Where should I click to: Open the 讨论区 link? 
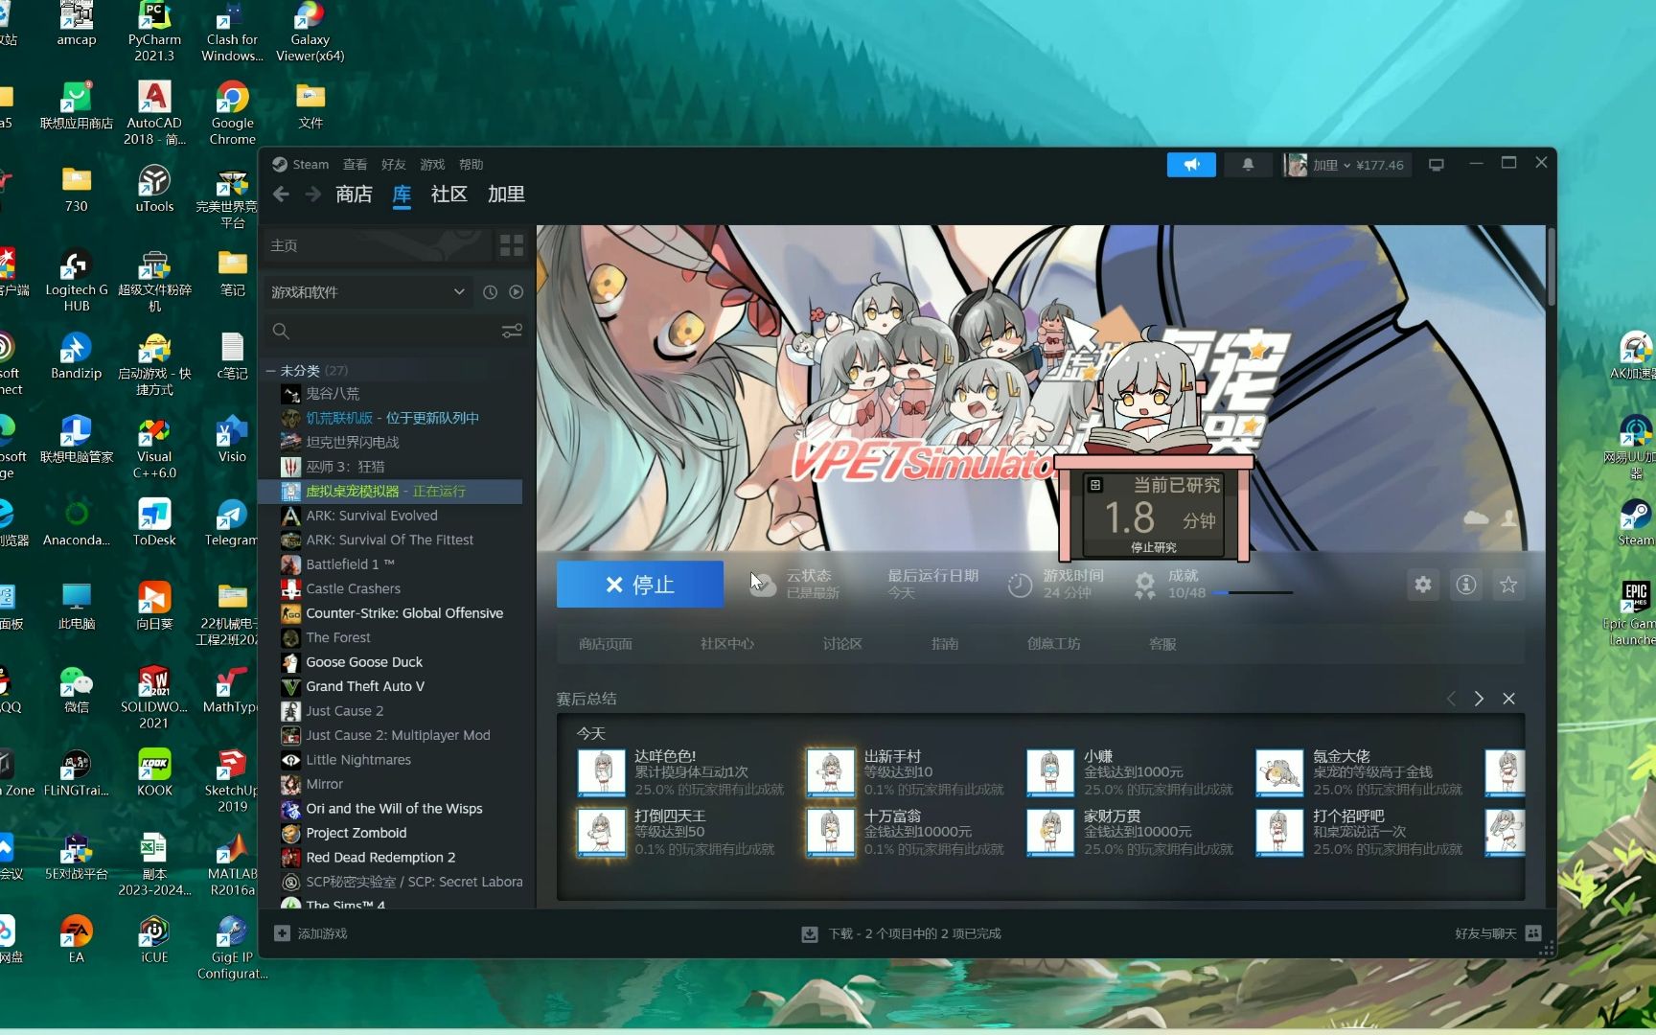(842, 644)
